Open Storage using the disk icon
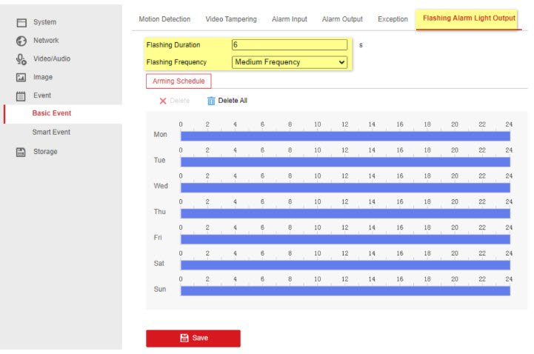Screen dimensions: 534x354 point(21,152)
